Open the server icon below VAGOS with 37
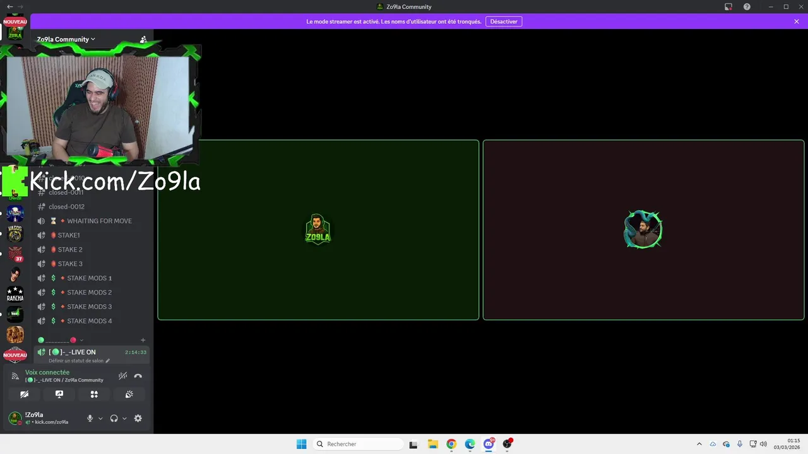Viewport: 808px width, 454px height. (15, 254)
